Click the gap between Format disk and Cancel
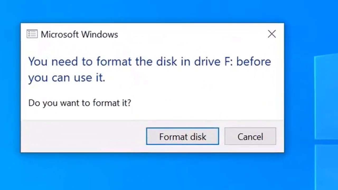Screen dimensions: 338x190 coord(222,136)
